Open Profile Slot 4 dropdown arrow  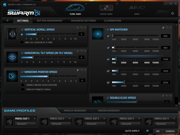click(x=139, y=119)
